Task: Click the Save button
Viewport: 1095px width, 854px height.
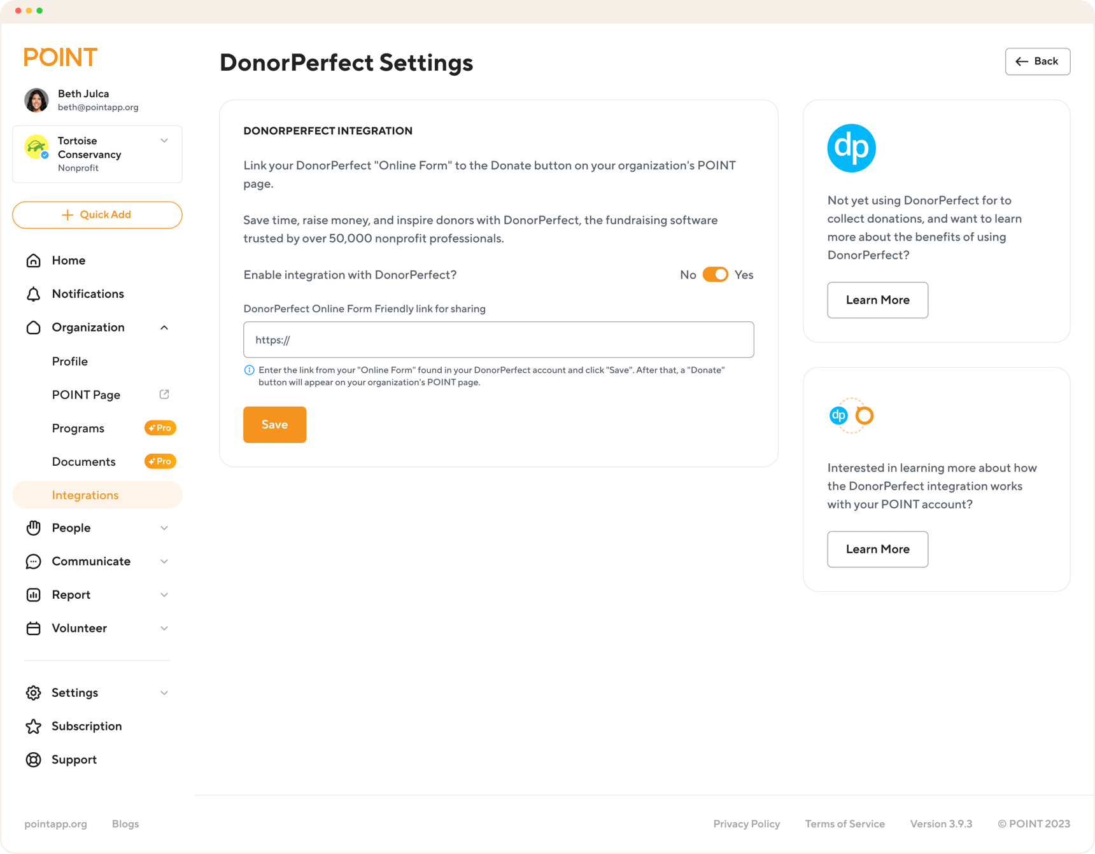Action: [x=274, y=424]
